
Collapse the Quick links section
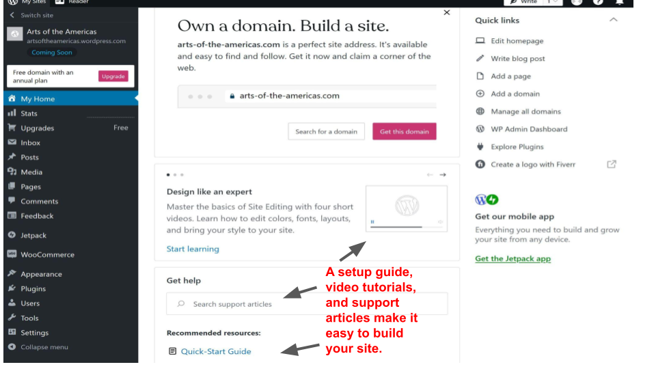click(614, 20)
